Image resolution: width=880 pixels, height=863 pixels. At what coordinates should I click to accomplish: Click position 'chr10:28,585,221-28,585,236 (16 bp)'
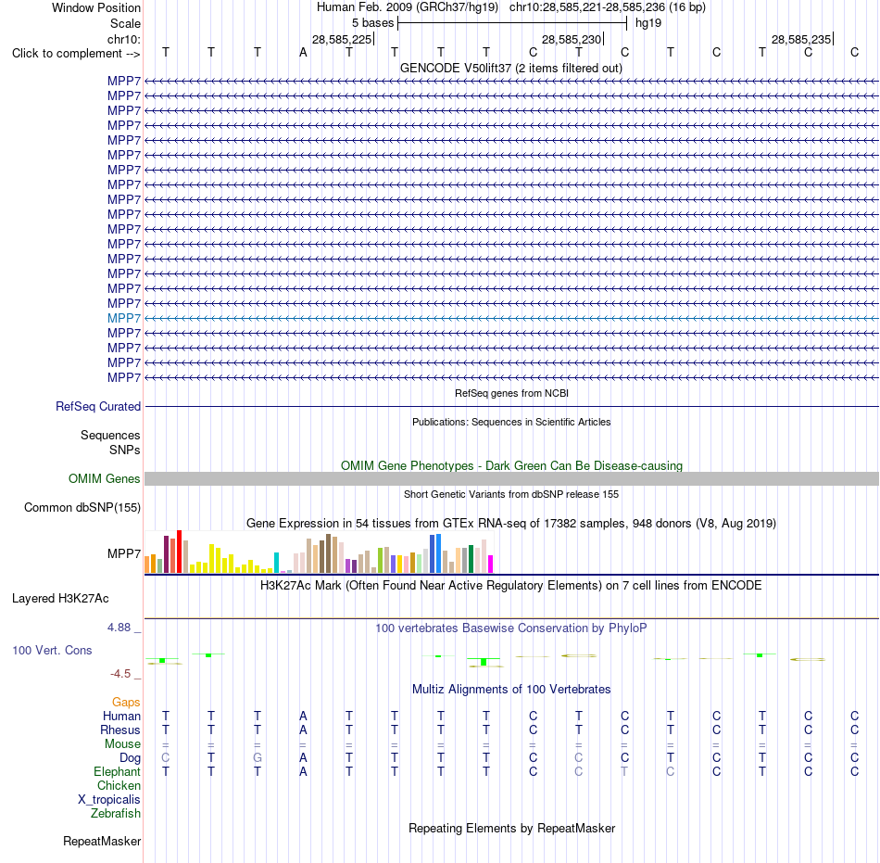[x=608, y=7]
